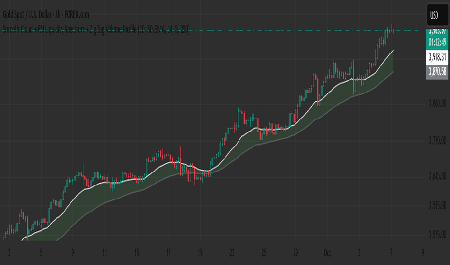The width and height of the screenshot is (450, 265).
Task: Click the green current price label
Action: pos(437,32)
